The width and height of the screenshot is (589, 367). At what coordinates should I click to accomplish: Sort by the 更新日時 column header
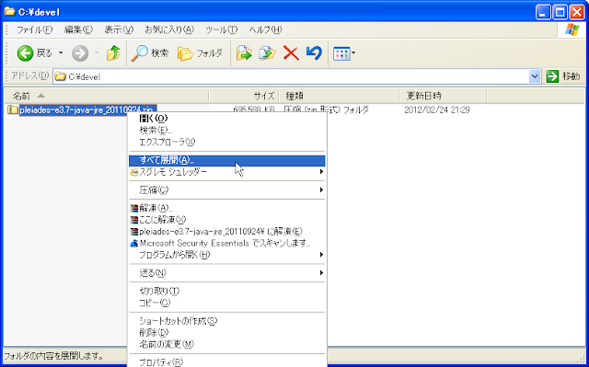pyautogui.click(x=443, y=96)
